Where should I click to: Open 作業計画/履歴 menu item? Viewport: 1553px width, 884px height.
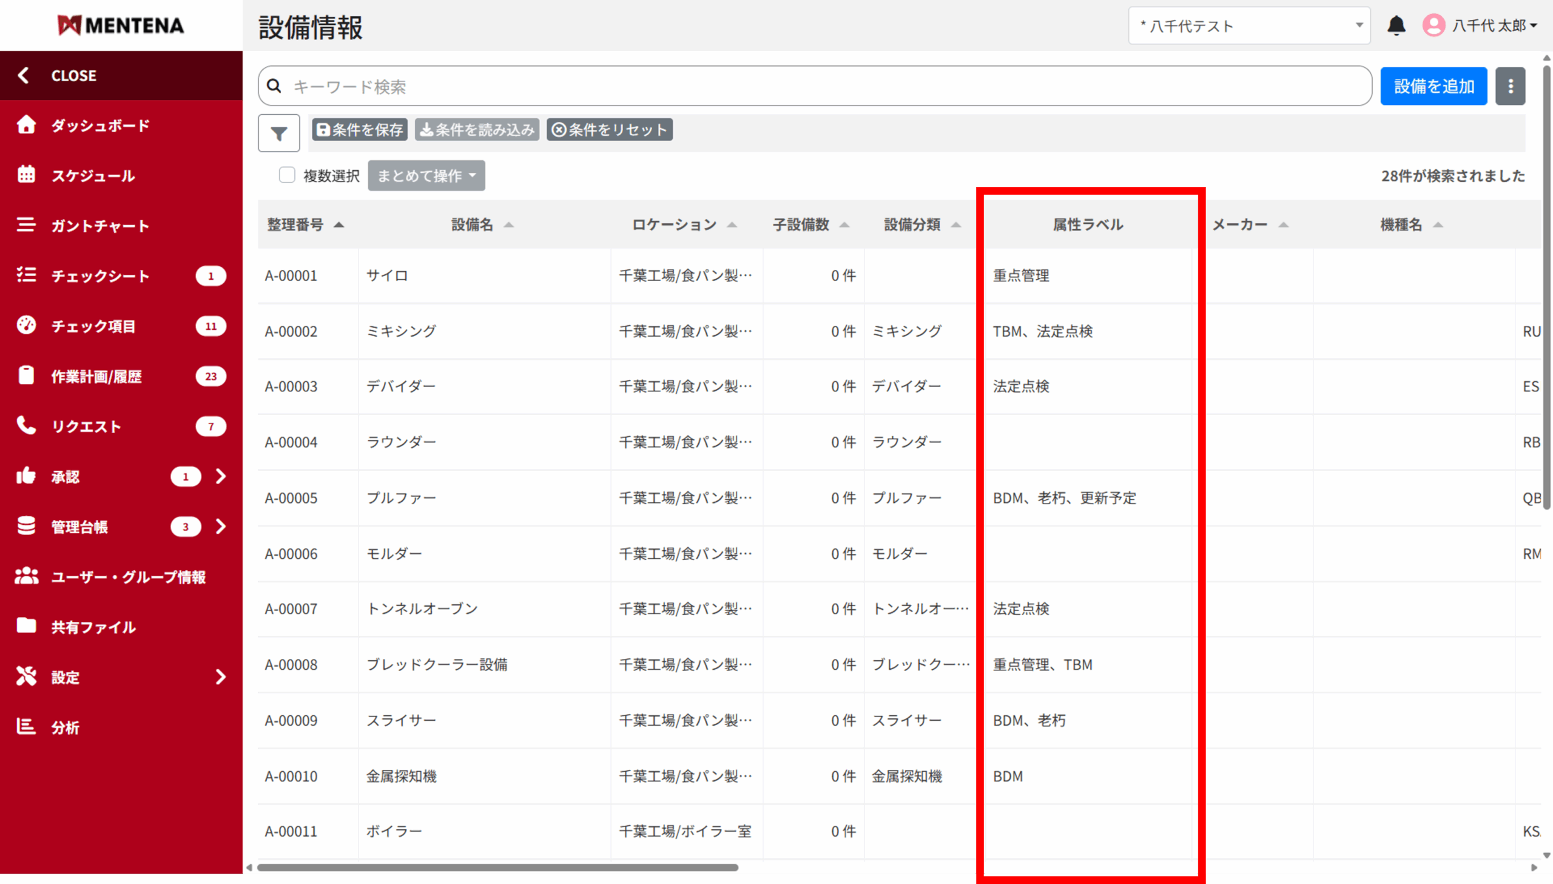click(x=96, y=376)
